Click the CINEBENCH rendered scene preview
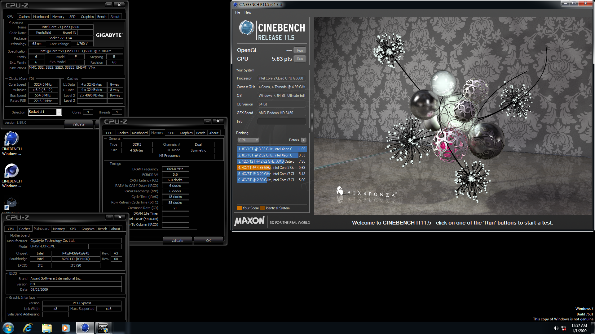This screenshot has height=334, width=595. (453, 116)
